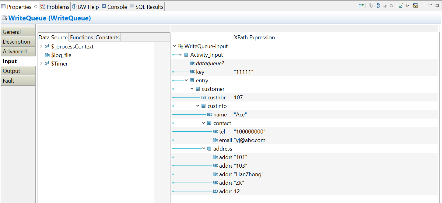
Task: Click the document with green checkmark icon
Action: tap(401, 5)
